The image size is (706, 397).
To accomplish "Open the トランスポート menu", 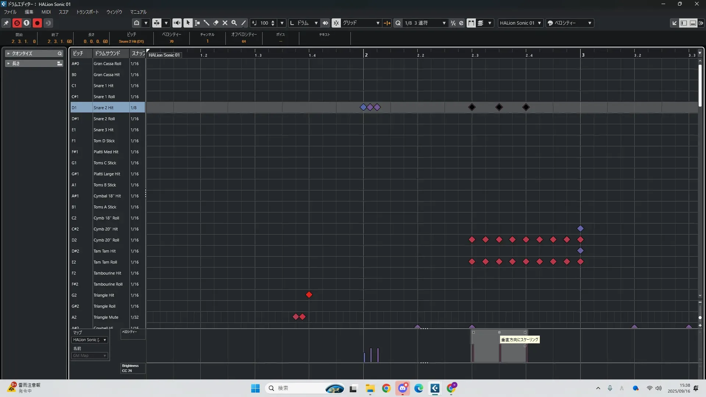I will click(87, 12).
